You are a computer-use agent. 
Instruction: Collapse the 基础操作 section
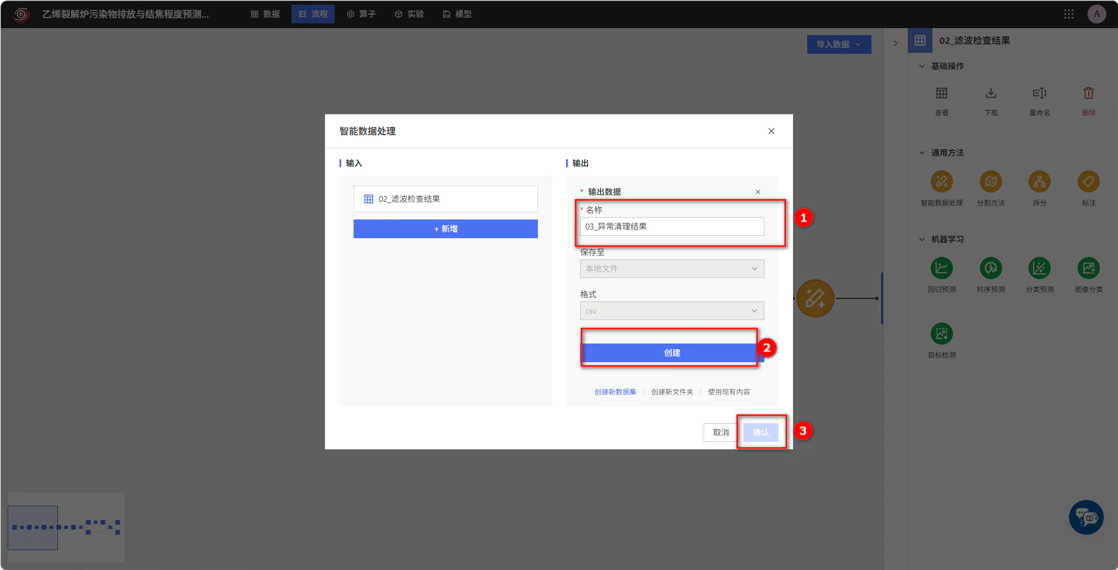[921, 66]
